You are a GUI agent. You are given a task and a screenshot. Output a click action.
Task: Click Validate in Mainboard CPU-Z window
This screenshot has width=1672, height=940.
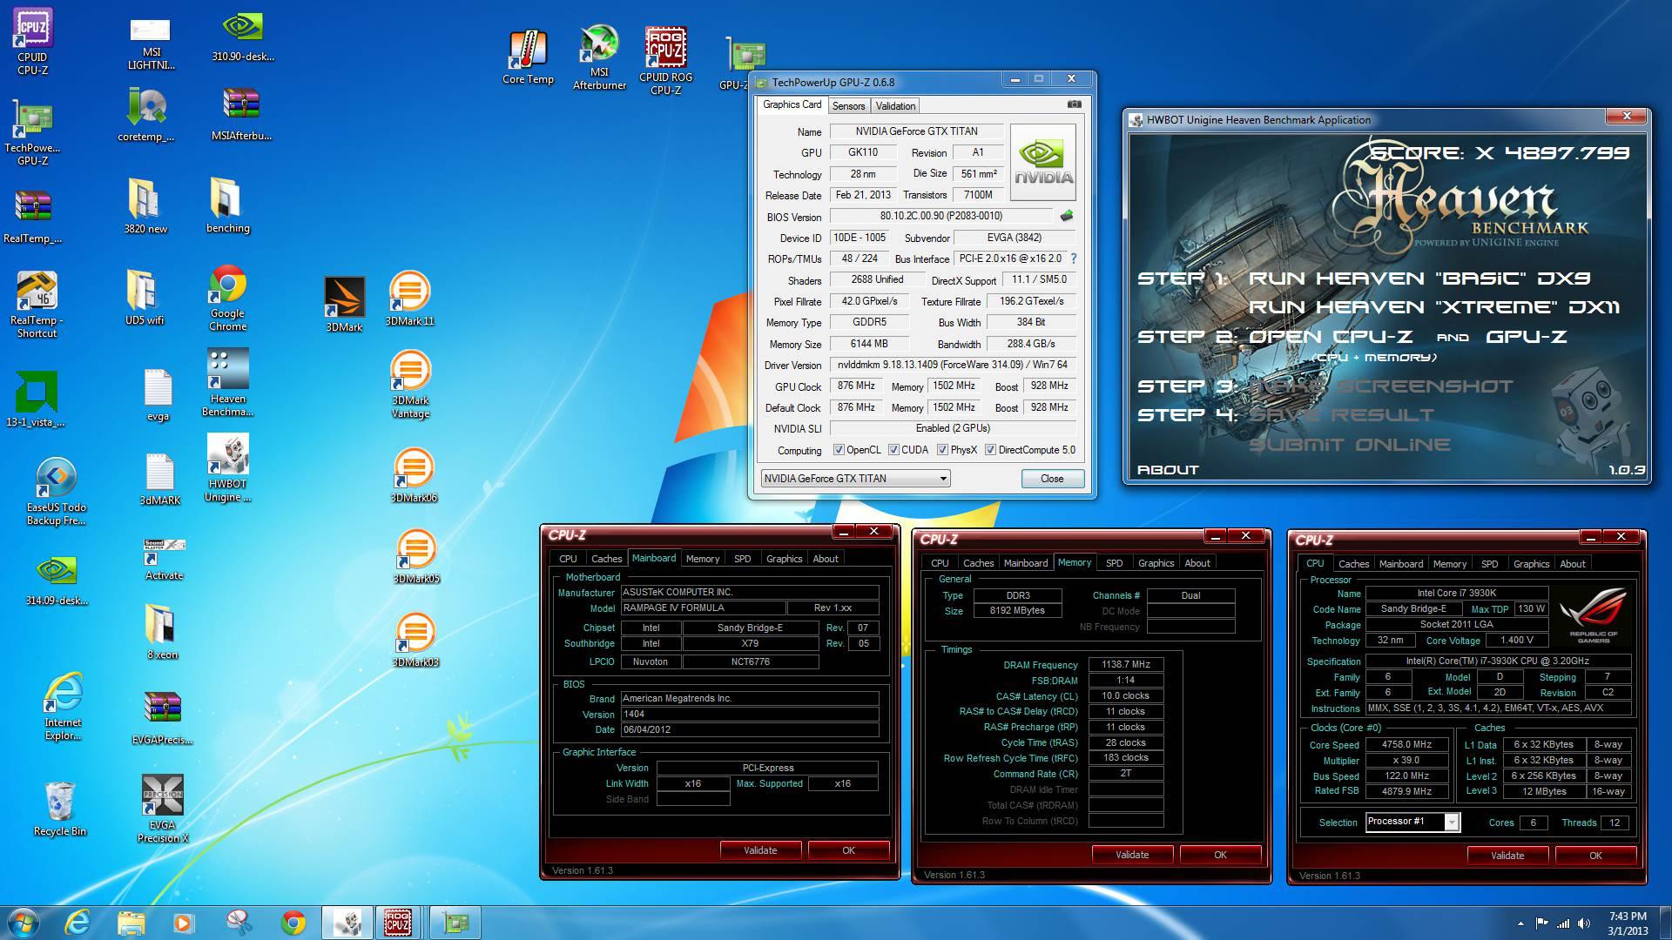tap(760, 850)
